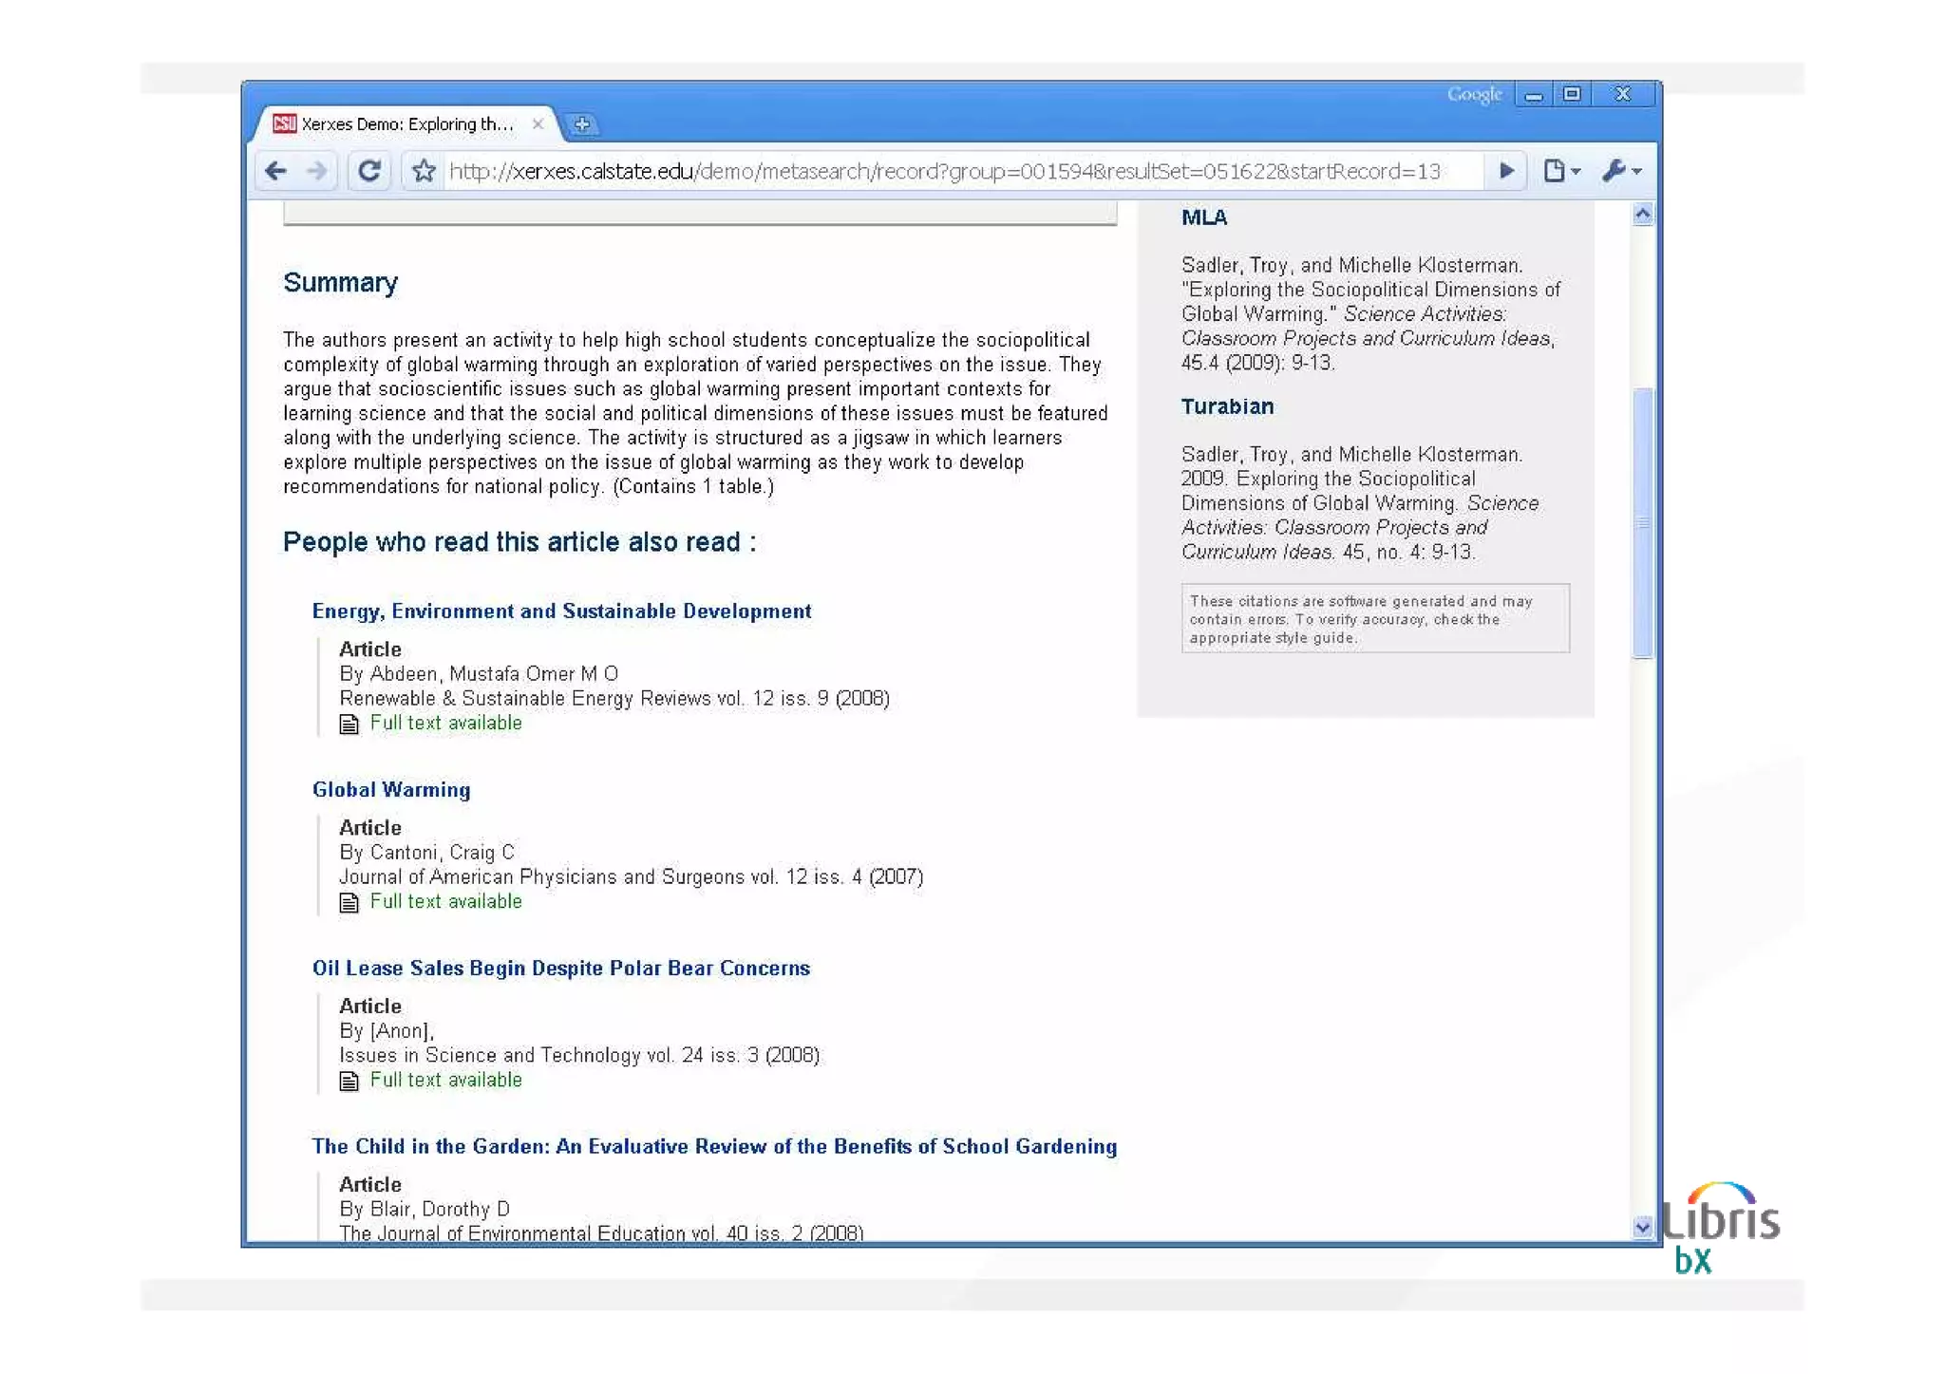Viewport: 1945px width, 1374px height.
Task: Open The Child in the Garden article
Action: (713, 1147)
